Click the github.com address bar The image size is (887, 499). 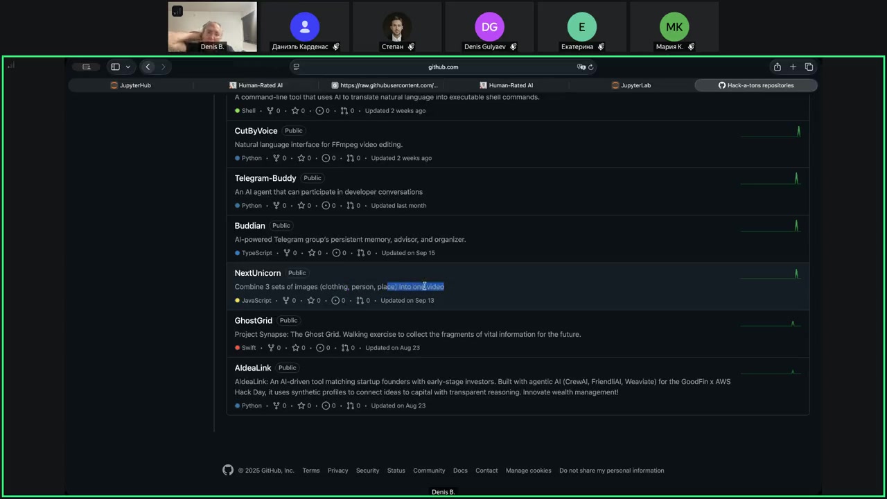(x=443, y=67)
